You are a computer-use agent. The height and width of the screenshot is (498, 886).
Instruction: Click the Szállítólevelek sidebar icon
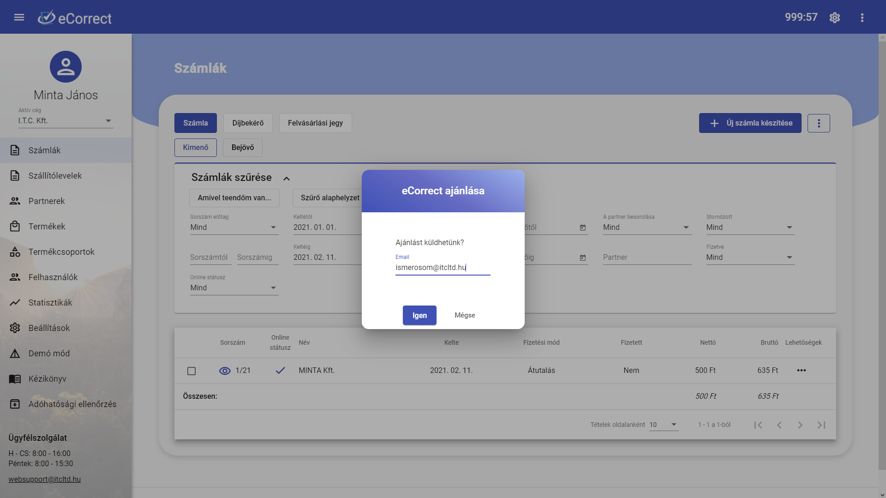click(x=15, y=175)
